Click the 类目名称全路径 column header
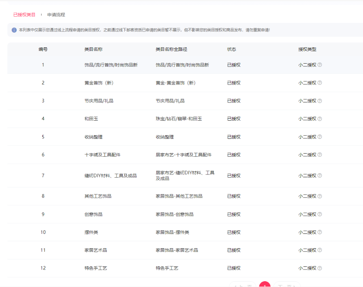 pyautogui.click(x=171, y=49)
